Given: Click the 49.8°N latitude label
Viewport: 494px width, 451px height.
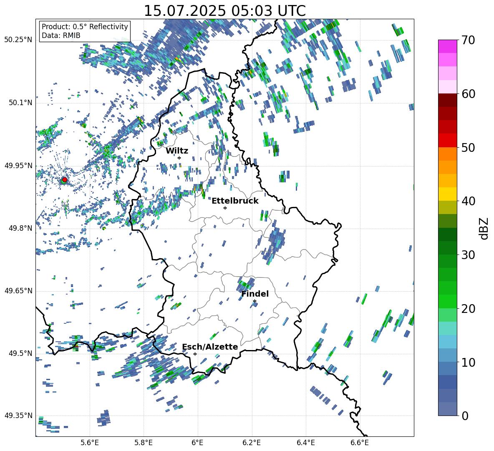Looking at the screenshot, I should coord(20,228).
